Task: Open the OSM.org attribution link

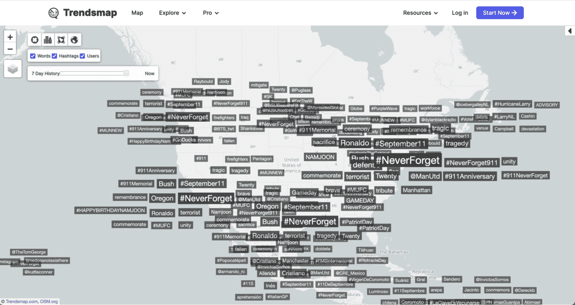Action: (48, 302)
